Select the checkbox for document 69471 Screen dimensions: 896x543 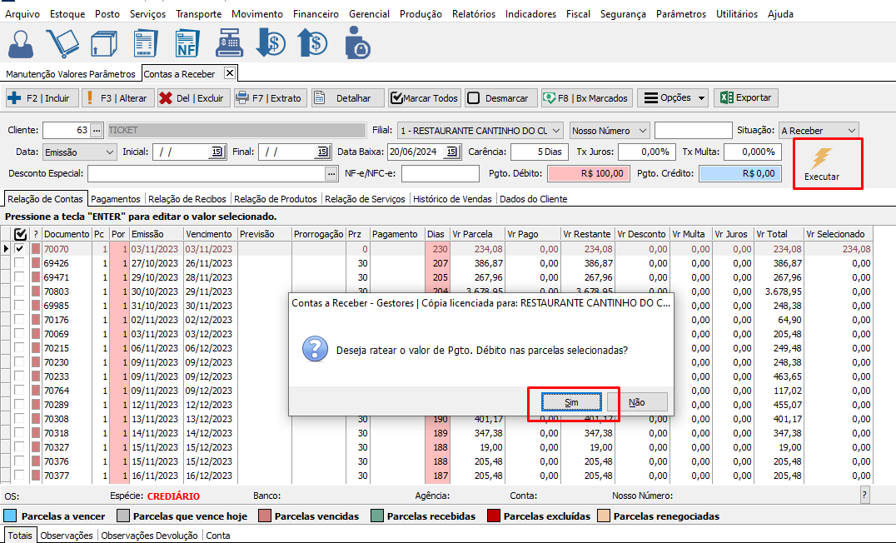click(x=19, y=277)
